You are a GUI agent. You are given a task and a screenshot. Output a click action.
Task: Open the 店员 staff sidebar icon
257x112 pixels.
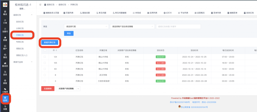[x=5, y=73]
